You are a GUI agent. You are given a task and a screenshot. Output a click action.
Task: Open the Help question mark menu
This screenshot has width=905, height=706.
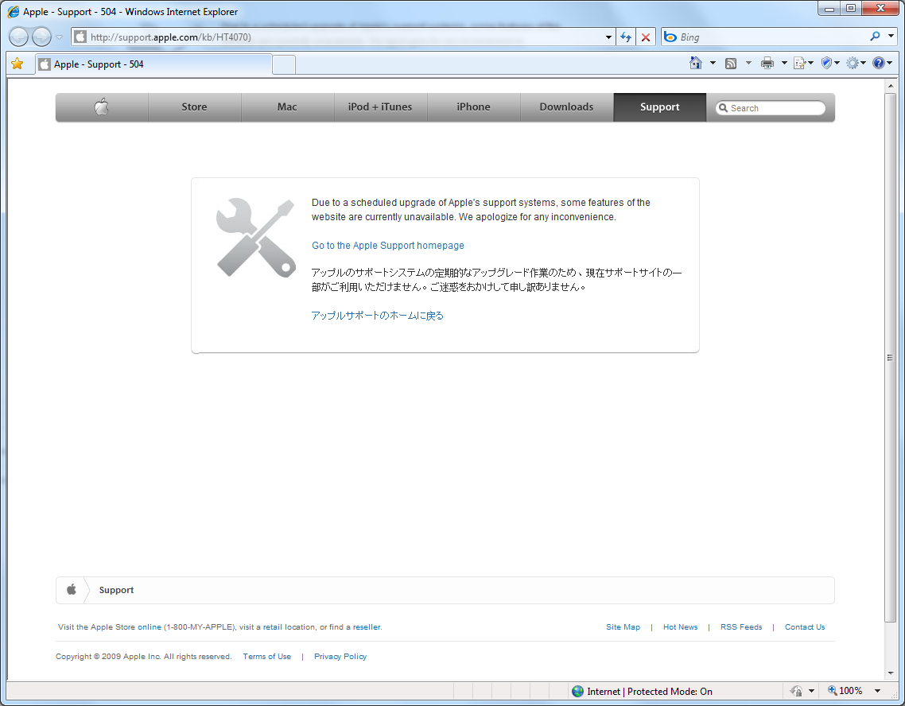(x=882, y=63)
